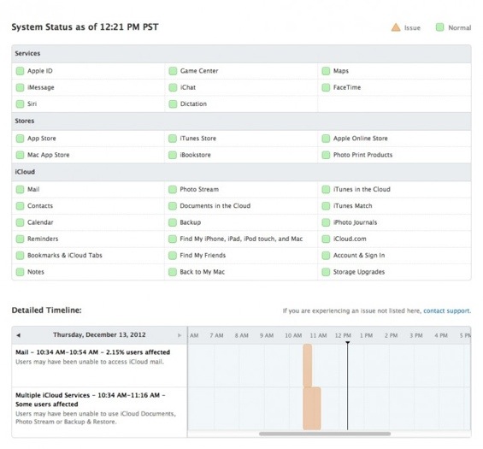Click the 12 PM timeline hour label
The image size is (483, 449).
tap(343, 335)
